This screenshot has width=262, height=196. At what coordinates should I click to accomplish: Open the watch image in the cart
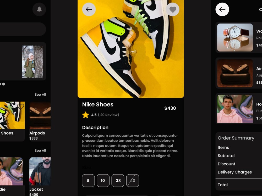coord(235,37)
